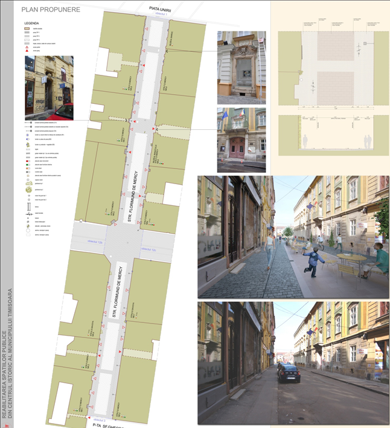Open the street rendering with running child
This screenshot has width=390, height=428.
pos(293,236)
